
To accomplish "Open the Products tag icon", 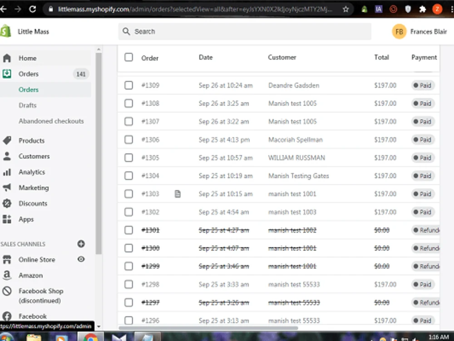I will coord(7,140).
